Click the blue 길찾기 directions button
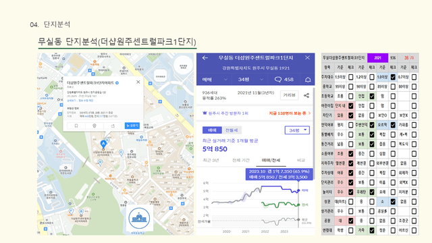This screenshot has height=243, width=432. click(x=132, y=126)
